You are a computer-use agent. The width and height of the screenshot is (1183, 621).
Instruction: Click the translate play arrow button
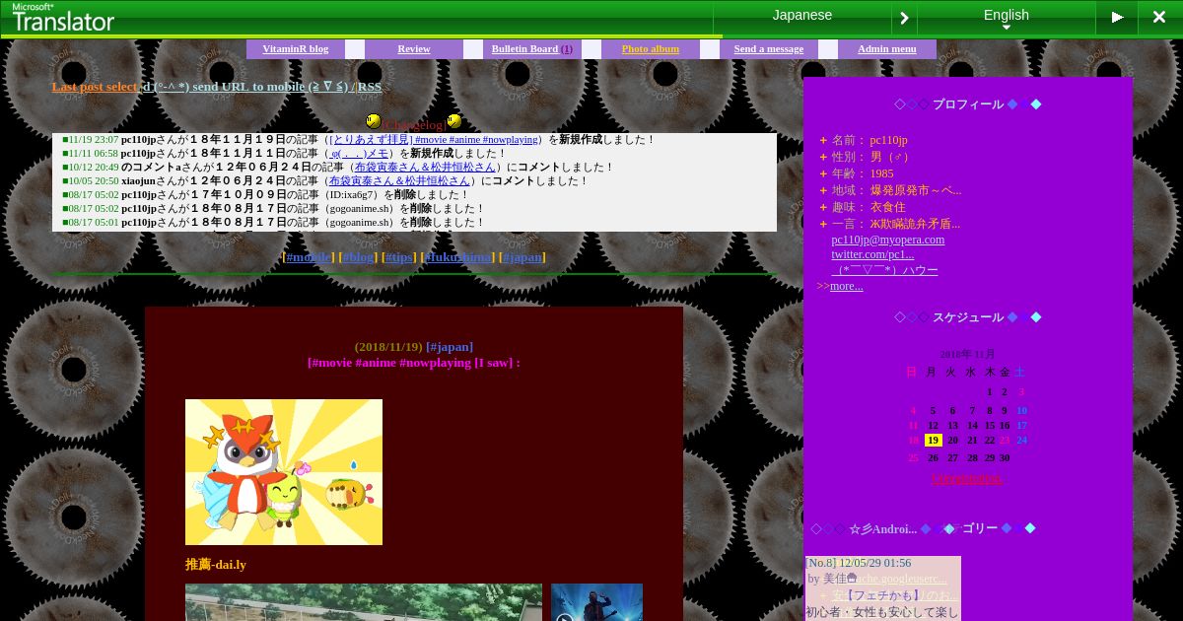pyautogui.click(x=1117, y=17)
